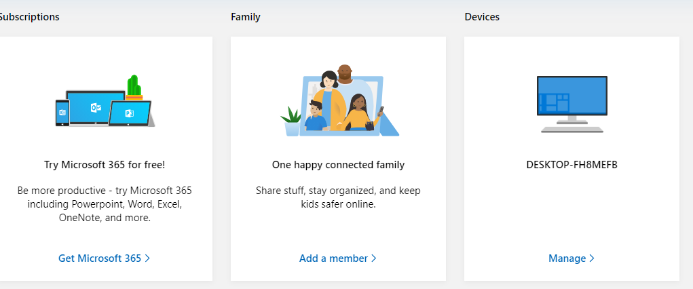Select the Devices section heading
This screenshot has width=693, height=289.
point(482,17)
